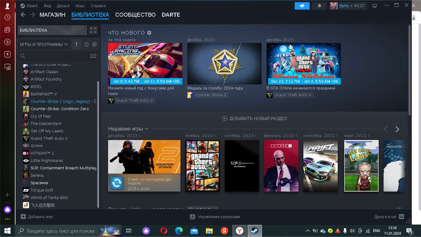Open the notifications bell

tap(319, 6)
